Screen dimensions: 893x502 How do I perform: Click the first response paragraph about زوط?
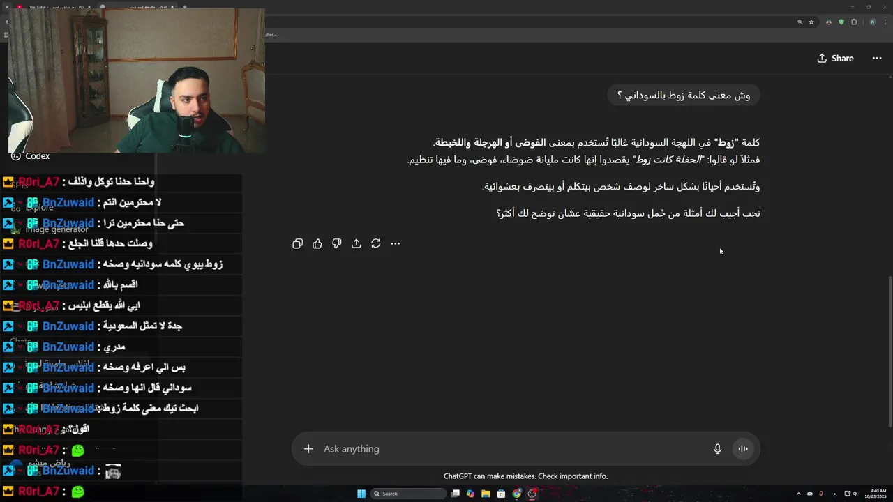click(x=583, y=151)
